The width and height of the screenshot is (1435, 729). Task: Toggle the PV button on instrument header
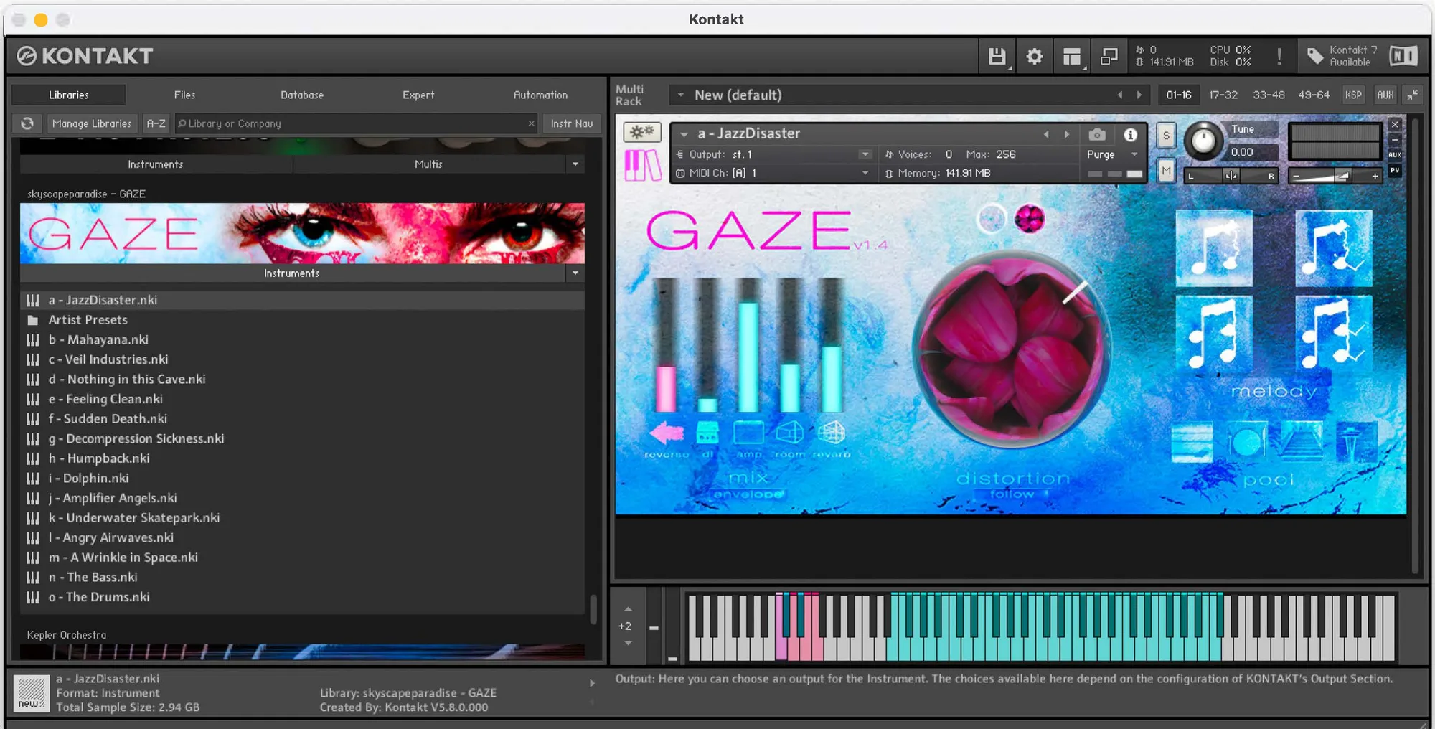coord(1395,171)
